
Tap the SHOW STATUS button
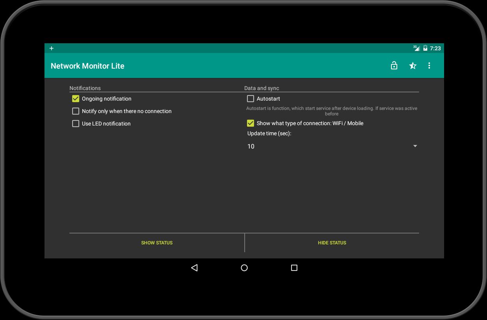click(157, 242)
